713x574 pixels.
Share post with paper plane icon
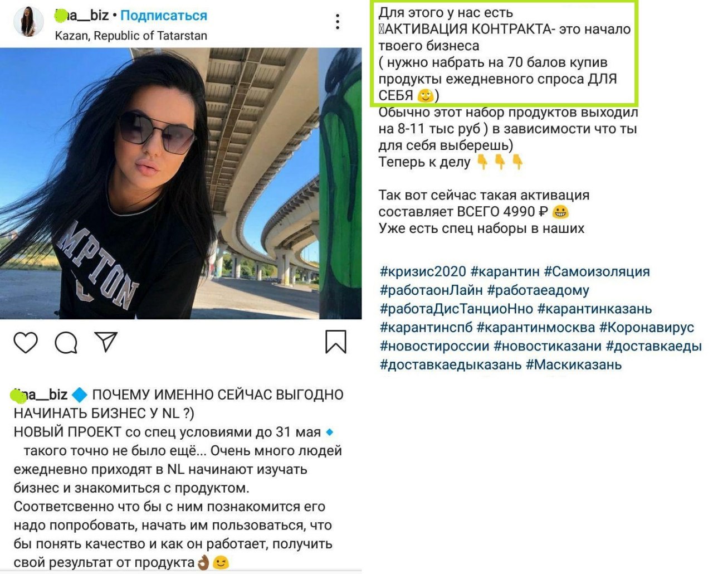106,342
